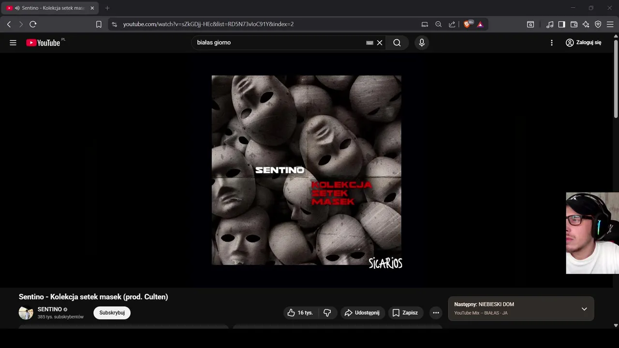619x348 pixels.
Task: Open the SENTINO channel name link
Action: click(x=50, y=309)
